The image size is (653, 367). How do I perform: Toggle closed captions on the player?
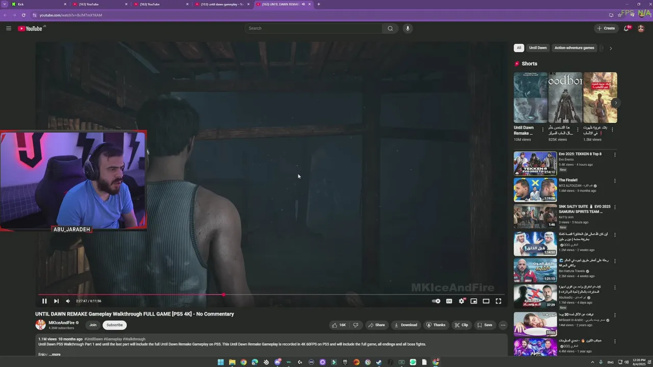point(449,301)
